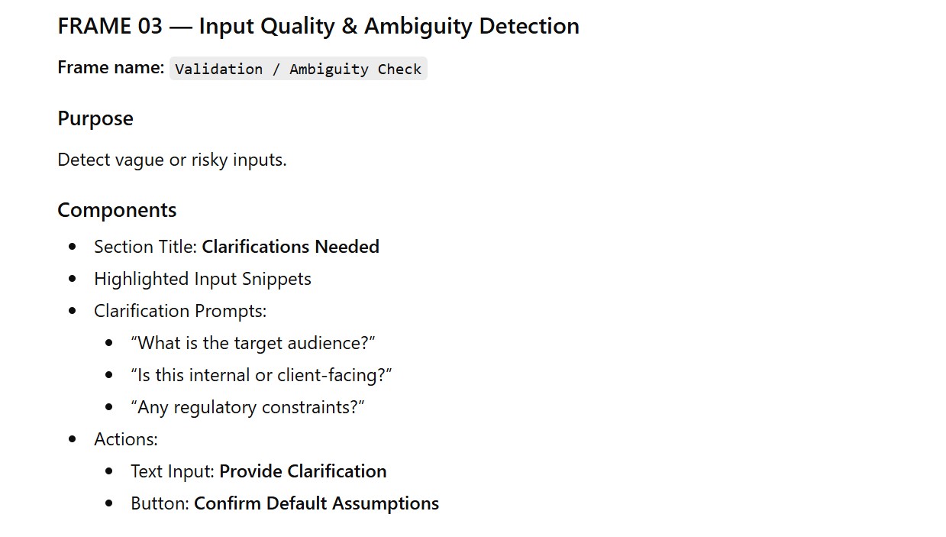This screenshot has width=946, height=537.
Task: Select the "Validation / Ambiguity Check" code chip
Action: click(298, 69)
